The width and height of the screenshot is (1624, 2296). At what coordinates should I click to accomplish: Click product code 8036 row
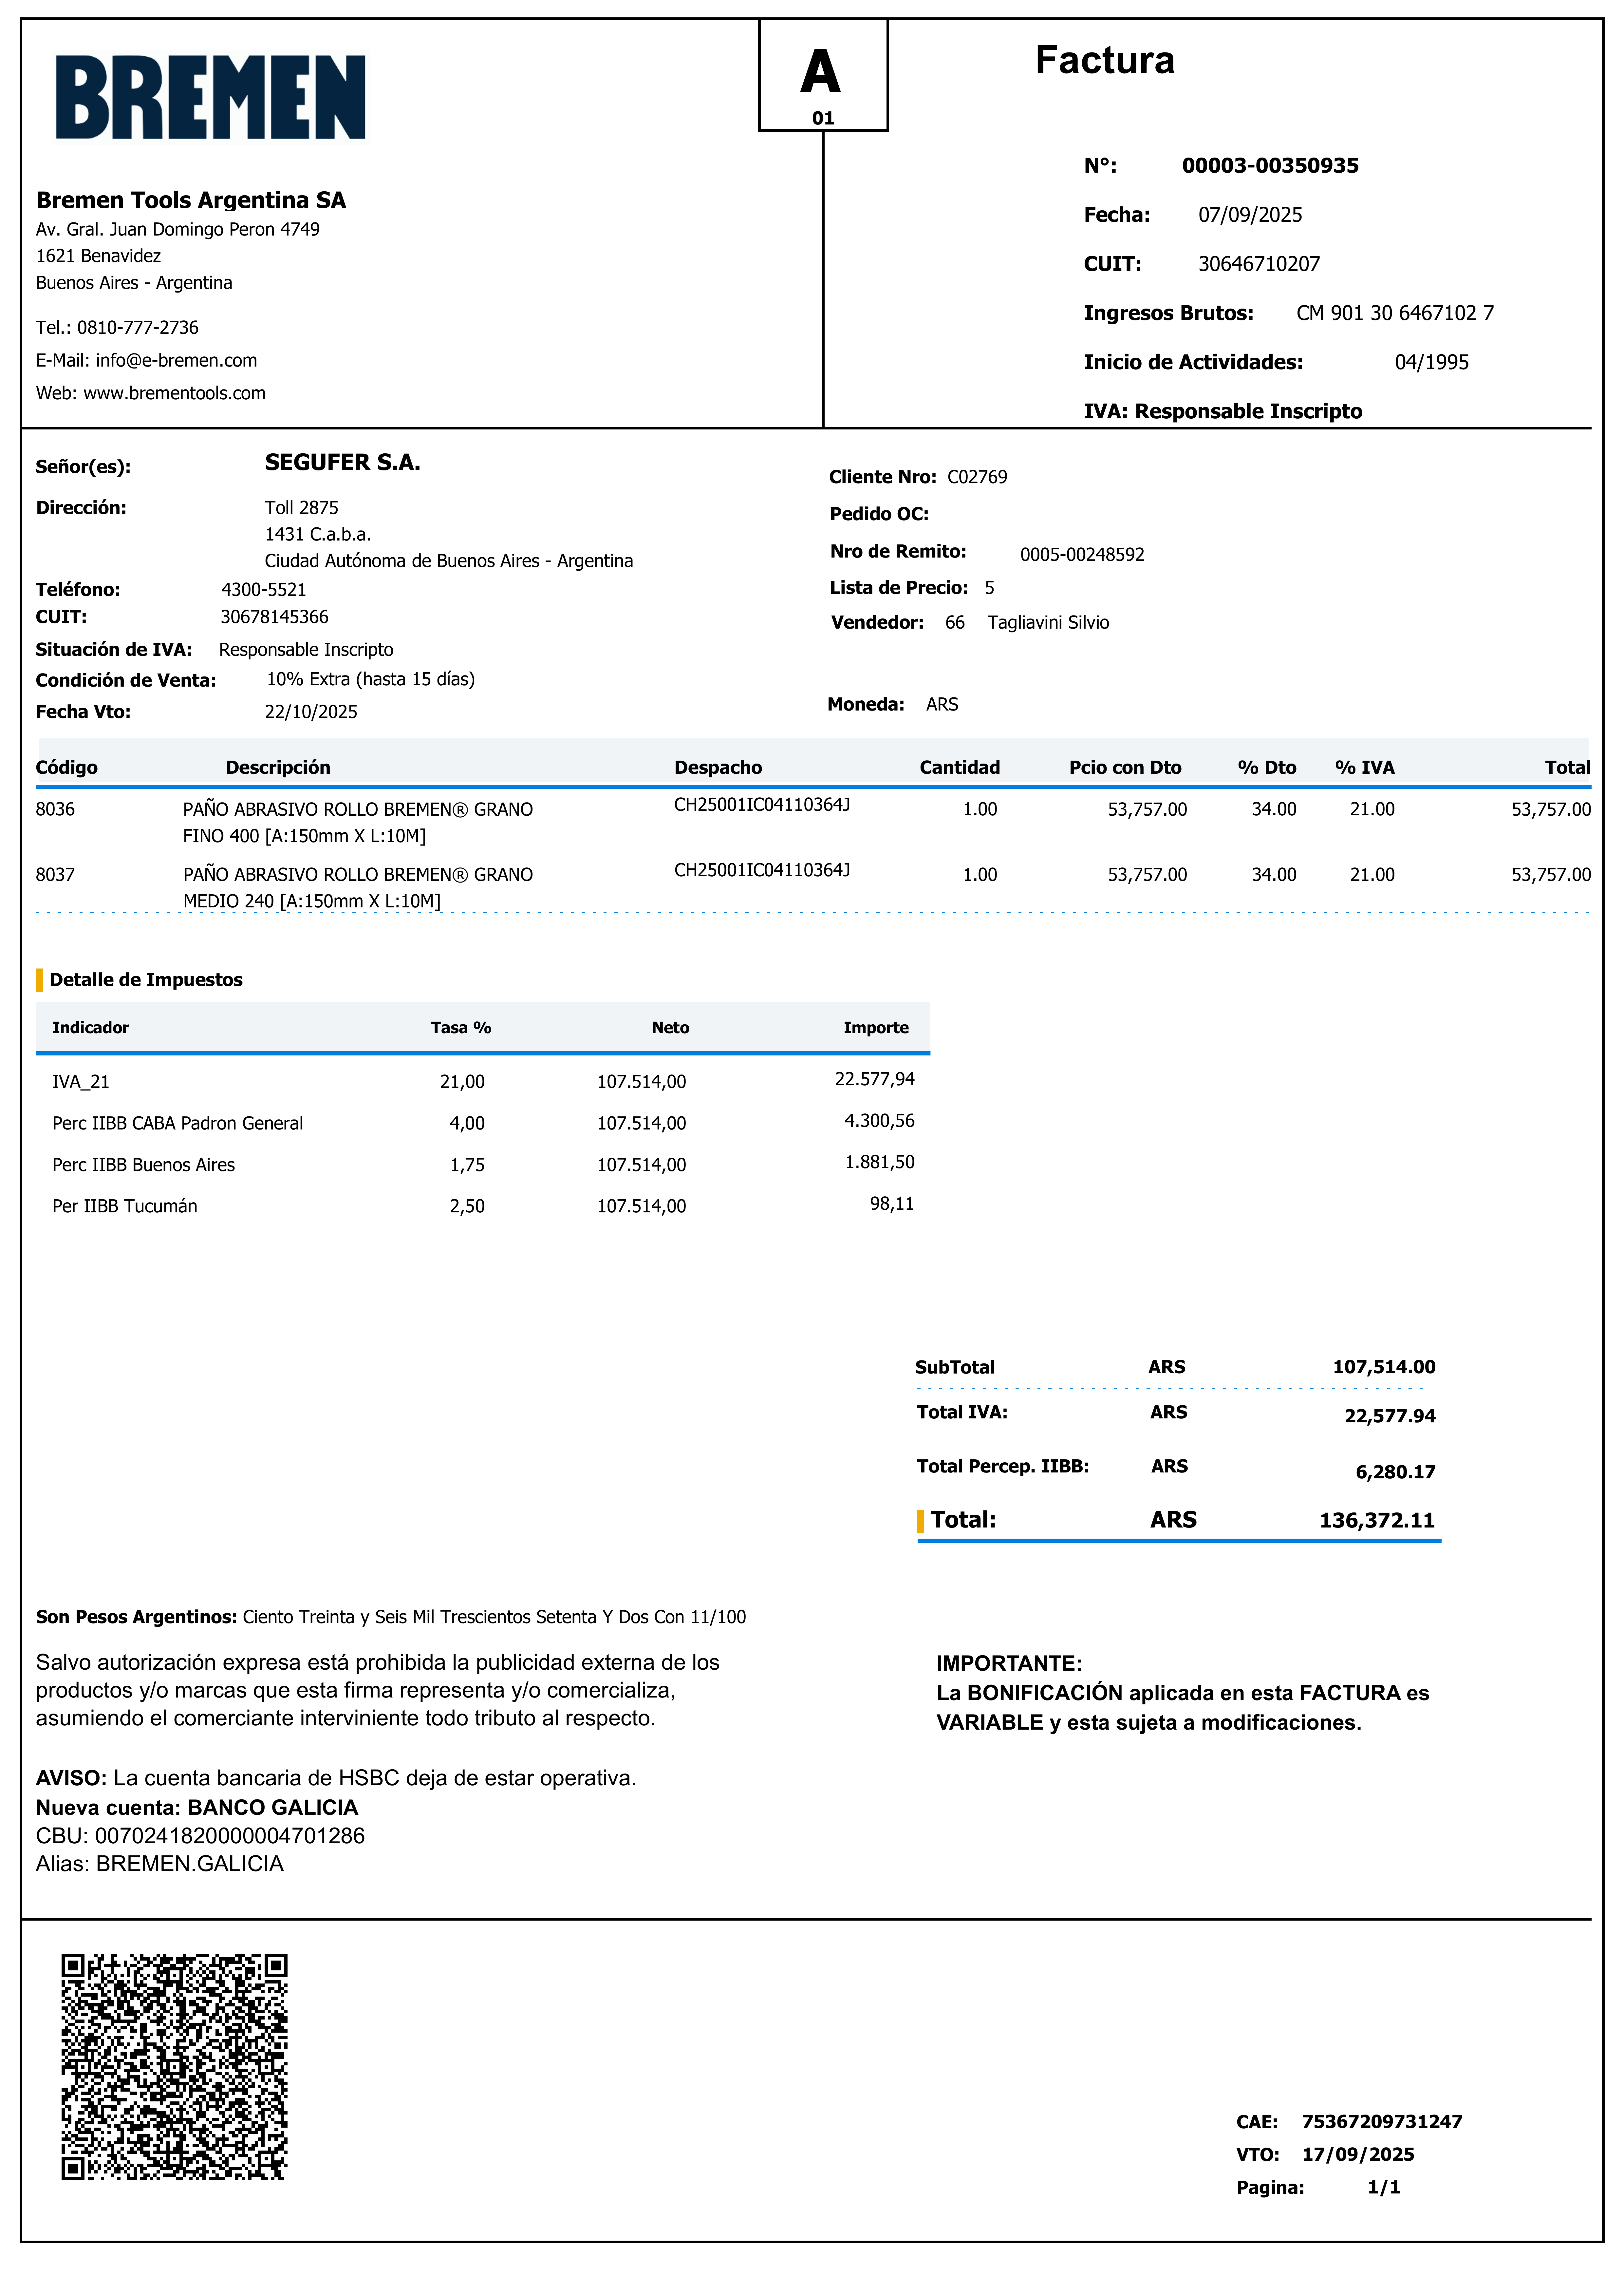(x=55, y=809)
